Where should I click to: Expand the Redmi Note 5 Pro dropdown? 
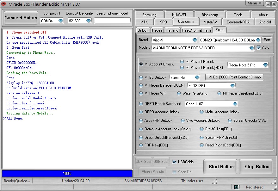[x=265, y=65]
